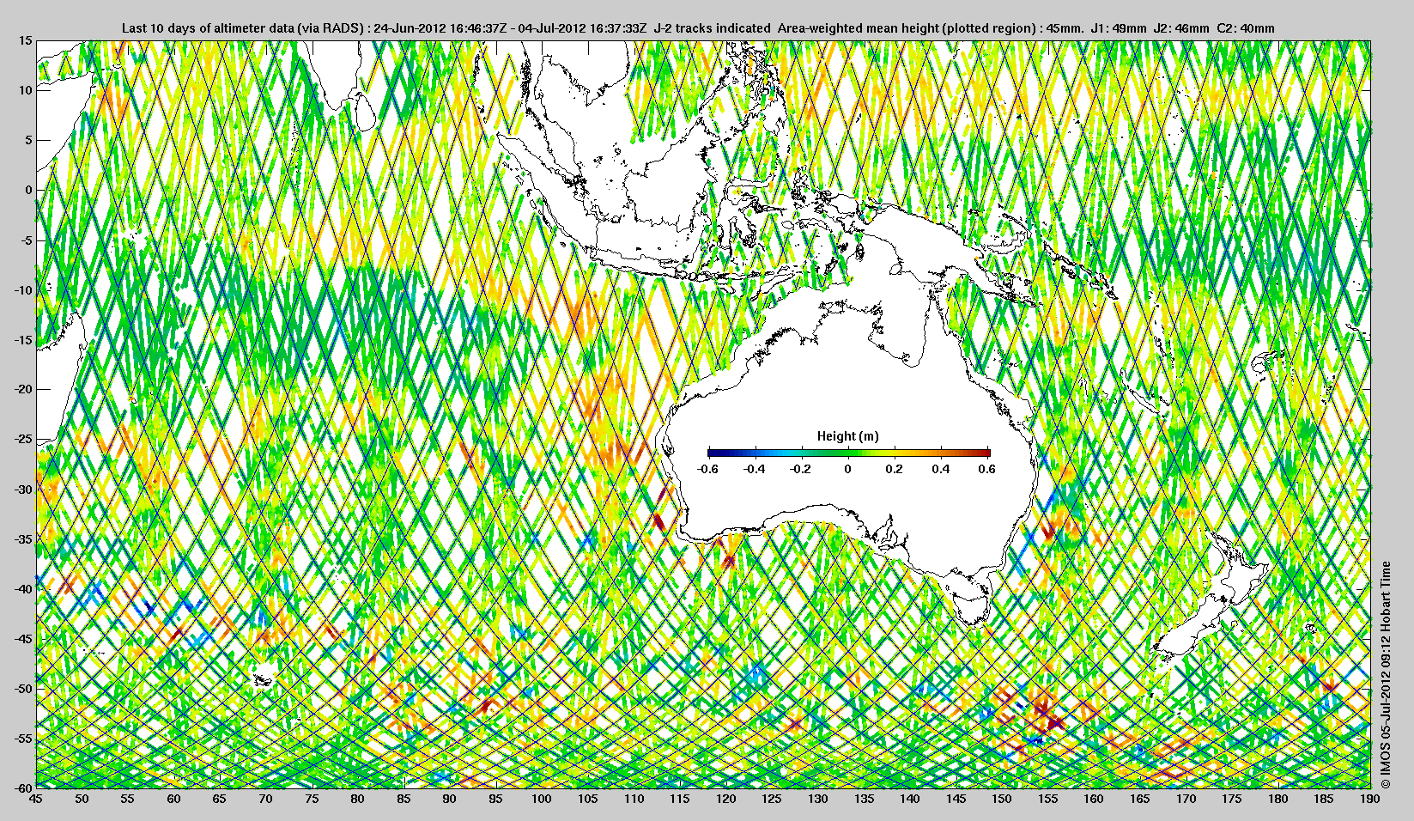Click 'J-2 tracks indicated' in the title
The image size is (1414, 821).
click(712, 28)
